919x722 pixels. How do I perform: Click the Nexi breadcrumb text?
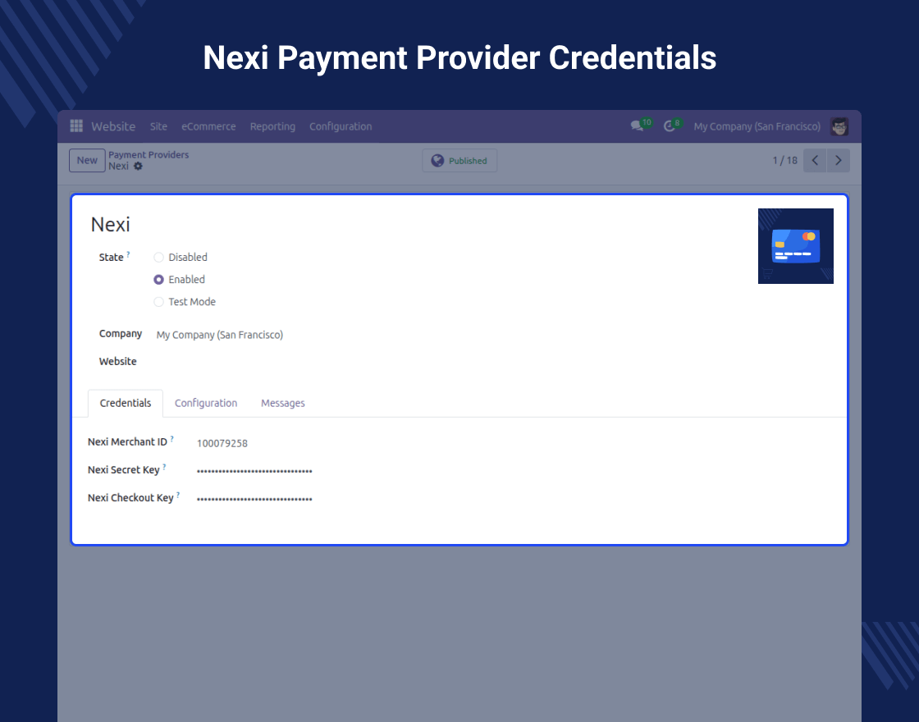118,166
